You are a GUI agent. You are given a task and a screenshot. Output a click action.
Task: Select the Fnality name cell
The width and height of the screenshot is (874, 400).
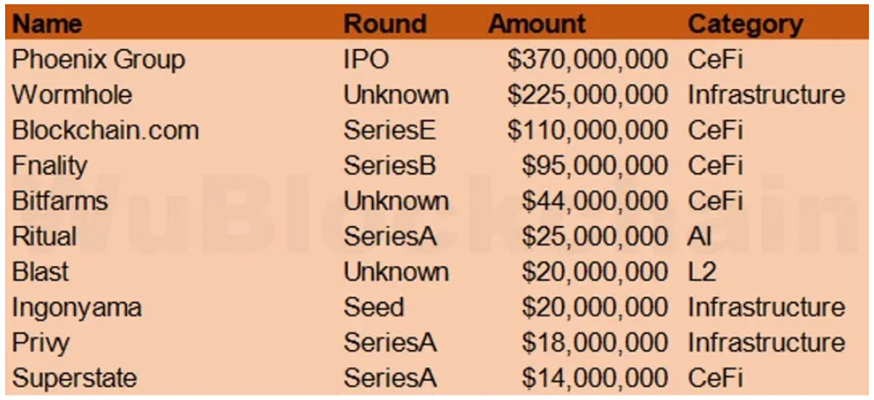49,165
